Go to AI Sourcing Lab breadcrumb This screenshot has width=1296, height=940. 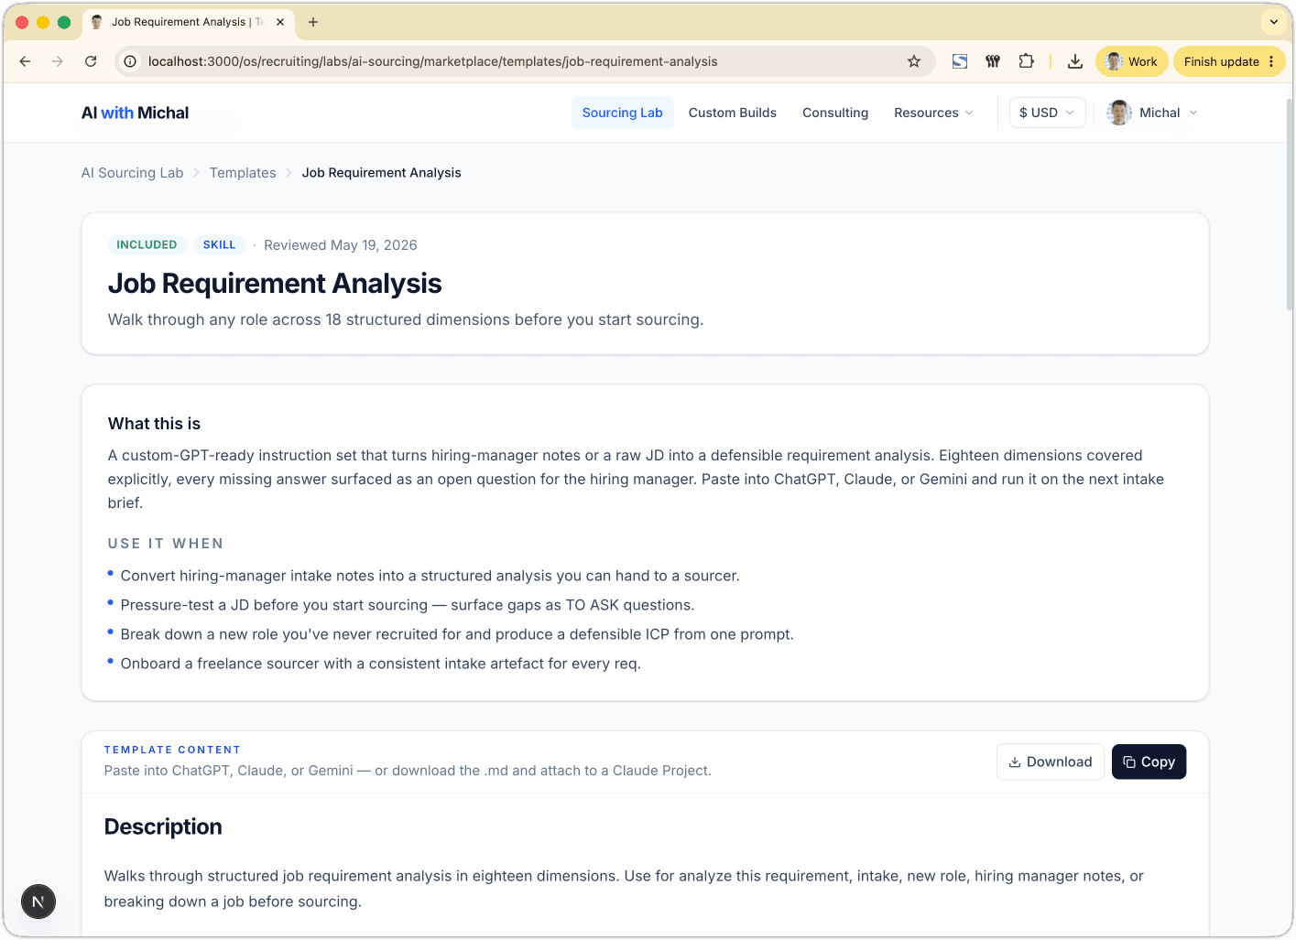(132, 173)
